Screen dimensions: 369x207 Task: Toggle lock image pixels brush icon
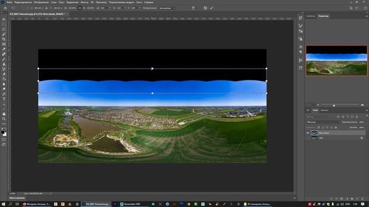coord(323,128)
